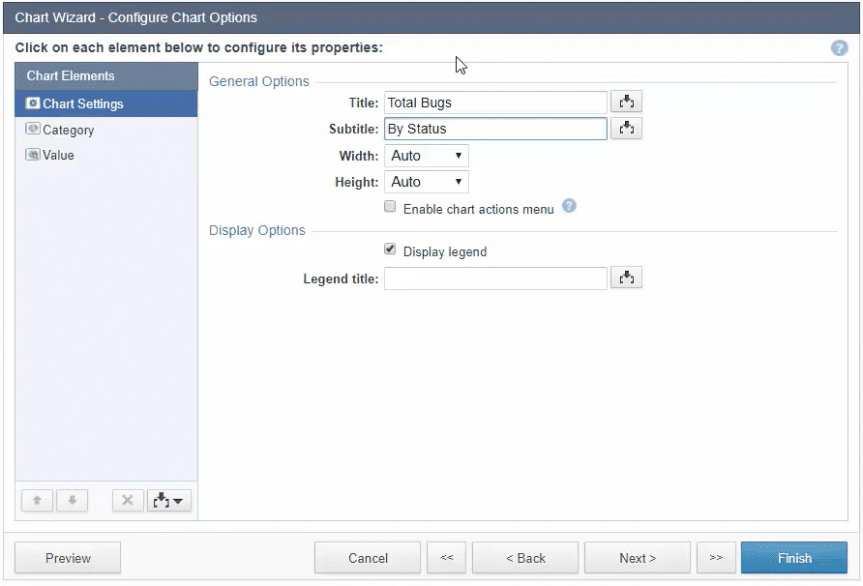Click help icon beside chart actions menu
The height and width of the screenshot is (586, 863).
569,206
